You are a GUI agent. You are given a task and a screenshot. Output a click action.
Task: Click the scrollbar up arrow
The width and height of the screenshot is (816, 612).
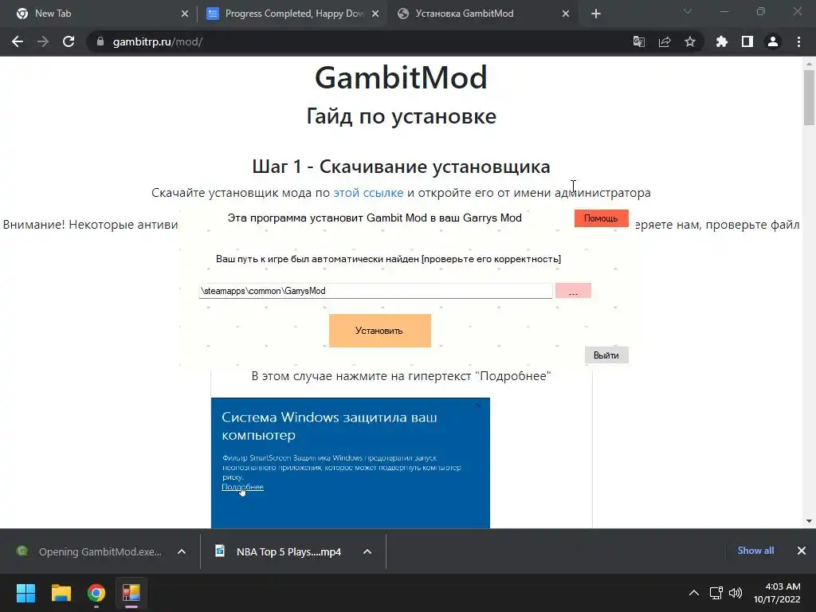[x=809, y=64]
